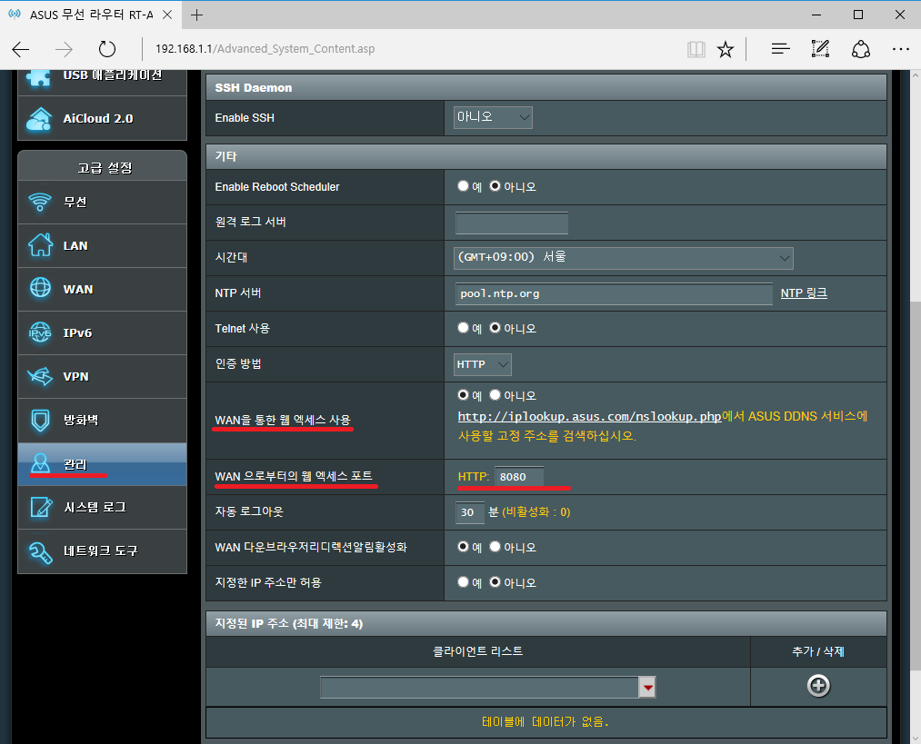Select 아니오 for WAN web access
The image size is (921, 744).
tap(496, 395)
